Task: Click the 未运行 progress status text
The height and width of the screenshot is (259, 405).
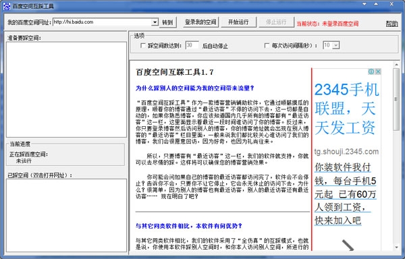Action: [x=24, y=161]
